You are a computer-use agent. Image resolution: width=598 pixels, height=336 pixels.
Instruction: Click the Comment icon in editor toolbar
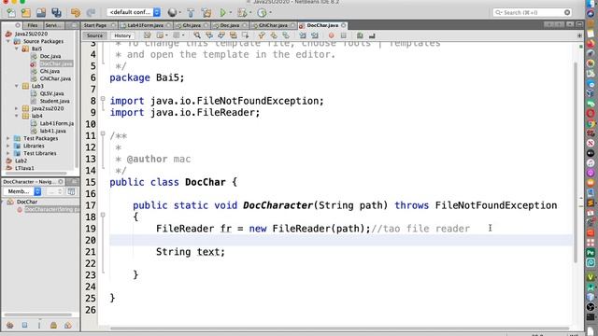360,35
